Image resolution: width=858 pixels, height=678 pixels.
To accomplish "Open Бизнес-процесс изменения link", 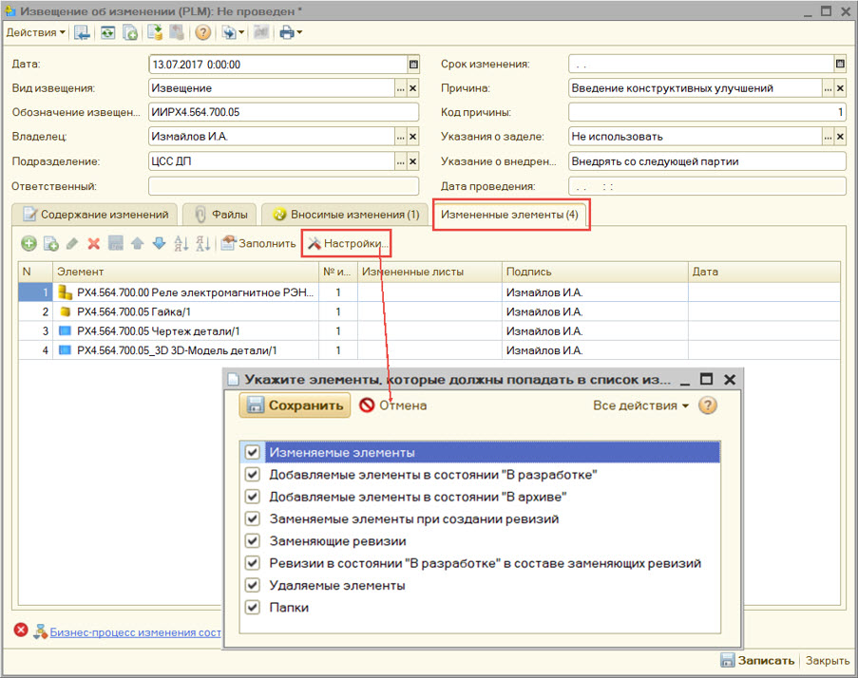I will pos(136,632).
